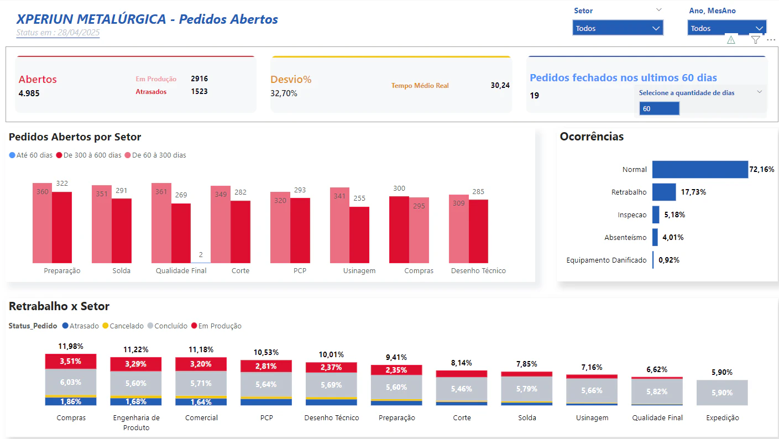Viewport: 779px width, 439px height.
Task: Click the Retrabalho x Setor chart title
Action: (59, 306)
